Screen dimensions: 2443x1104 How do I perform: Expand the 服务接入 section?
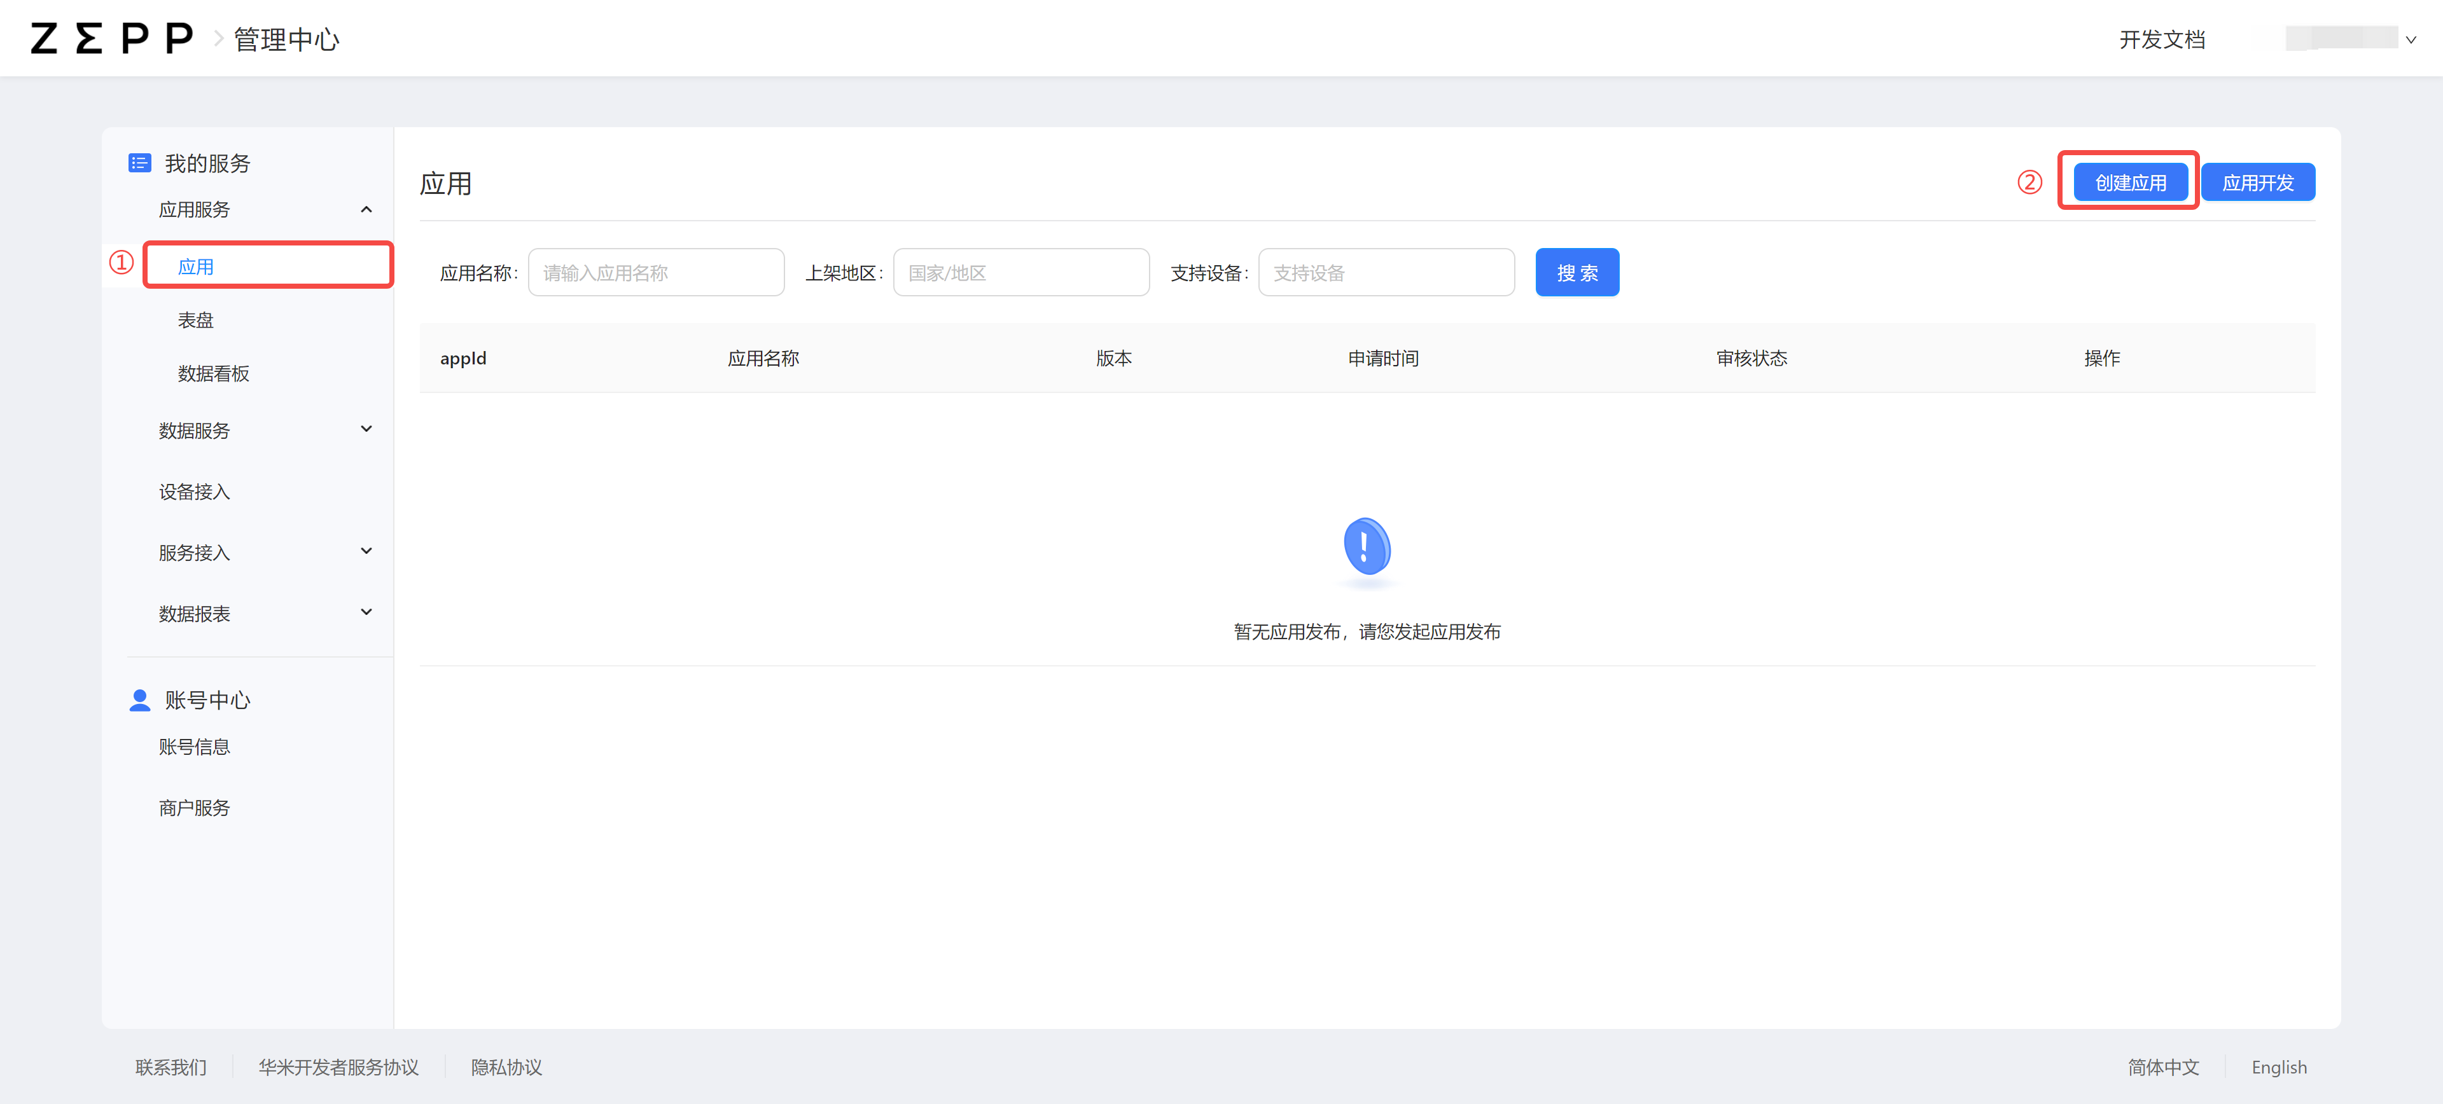coord(366,551)
